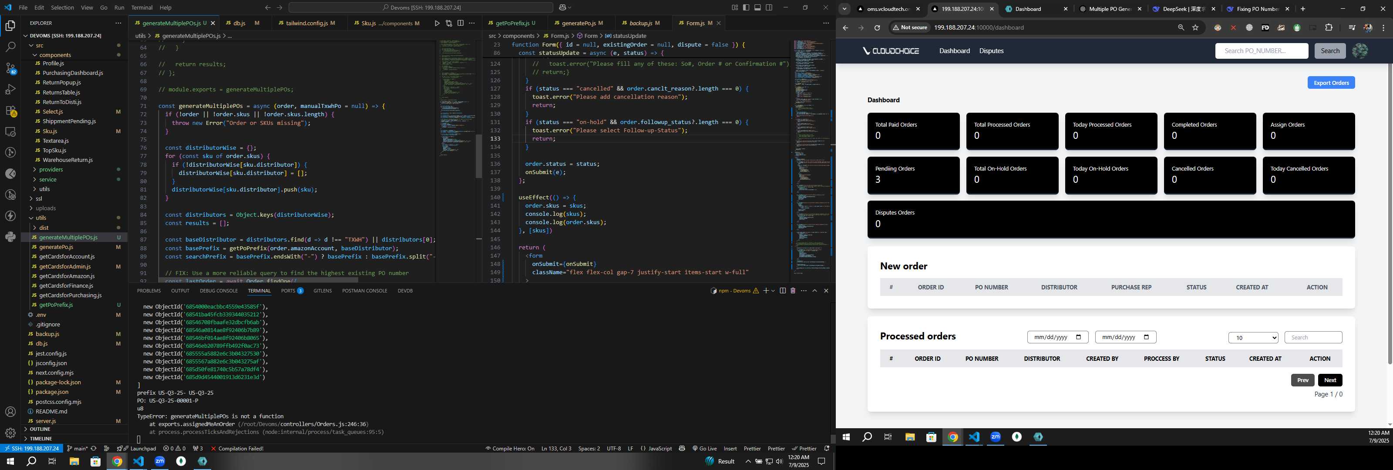The height and width of the screenshot is (470, 1393).
Task: Expand the OUTLINE section
Action: (40, 429)
